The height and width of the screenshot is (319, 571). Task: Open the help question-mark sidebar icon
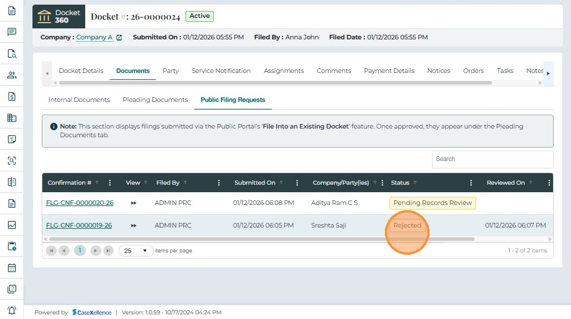[x=12, y=289]
